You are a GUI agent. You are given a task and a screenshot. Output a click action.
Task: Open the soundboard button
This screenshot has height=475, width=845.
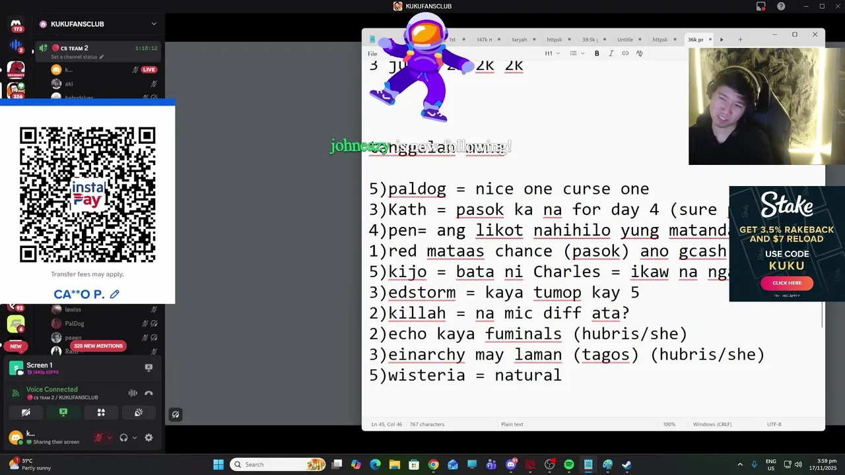139,412
